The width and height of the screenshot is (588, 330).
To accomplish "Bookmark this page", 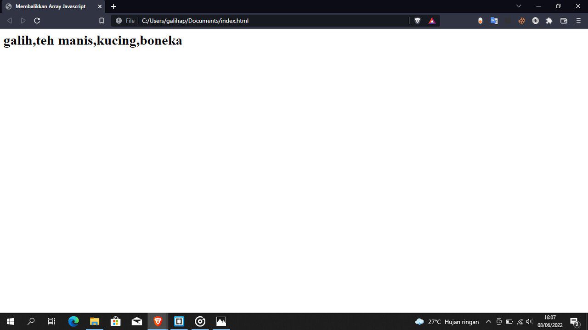I will (102, 21).
